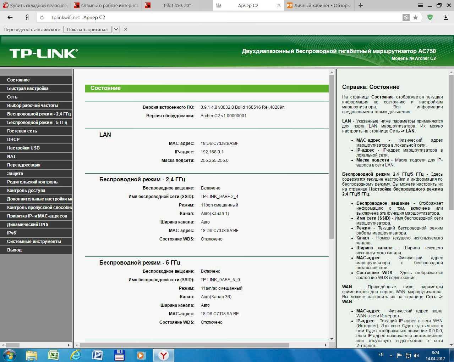Click the main content vertical scrollbar thumb
This screenshot has height=362, width=454.
(x=332, y=157)
